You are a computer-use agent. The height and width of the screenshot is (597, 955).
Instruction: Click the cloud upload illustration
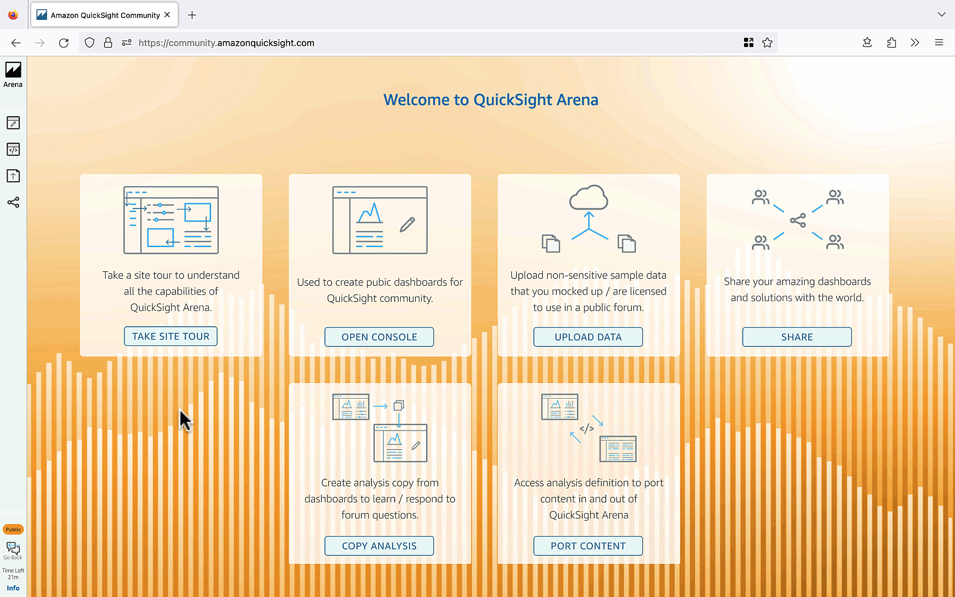pyautogui.click(x=589, y=219)
